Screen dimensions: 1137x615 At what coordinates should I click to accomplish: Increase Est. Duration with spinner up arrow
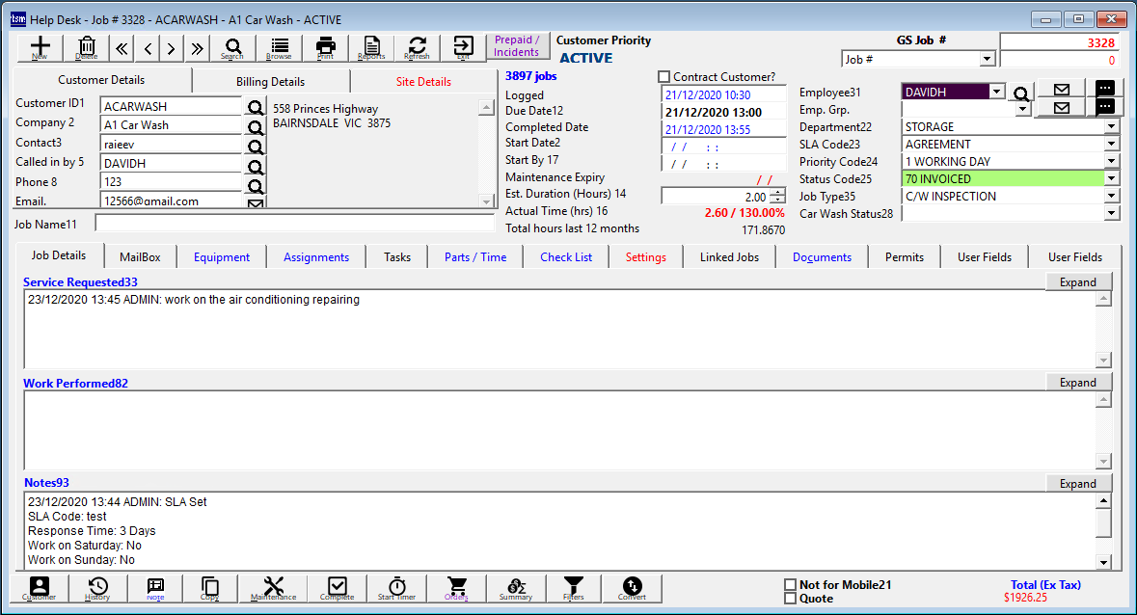tap(777, 193)
